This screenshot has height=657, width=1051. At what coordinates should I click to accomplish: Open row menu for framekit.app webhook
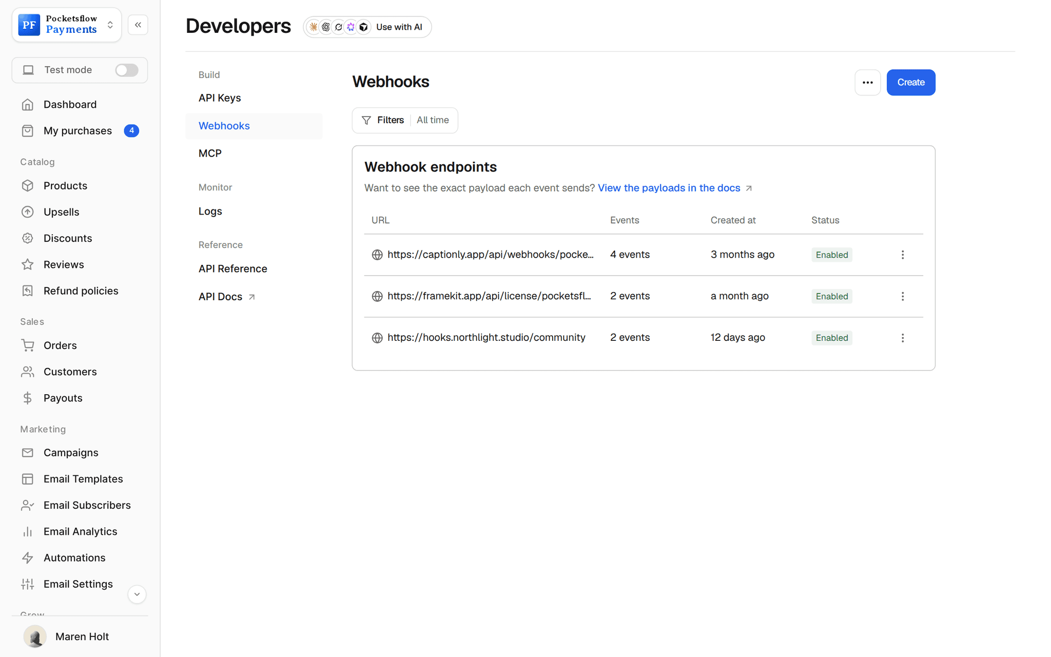(903, 297)
